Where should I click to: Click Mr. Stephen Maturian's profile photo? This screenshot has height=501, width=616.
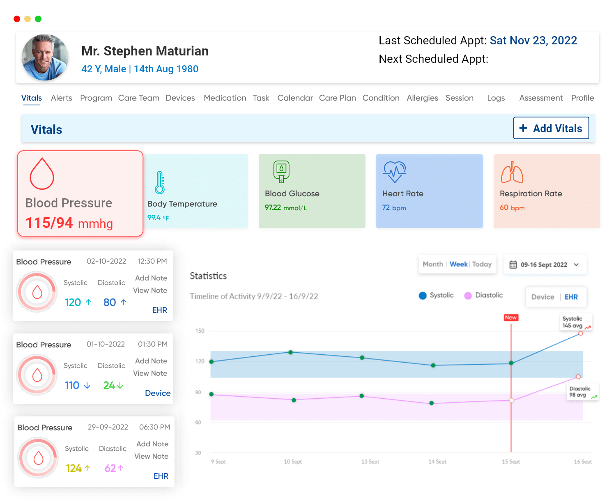point(45,57)
